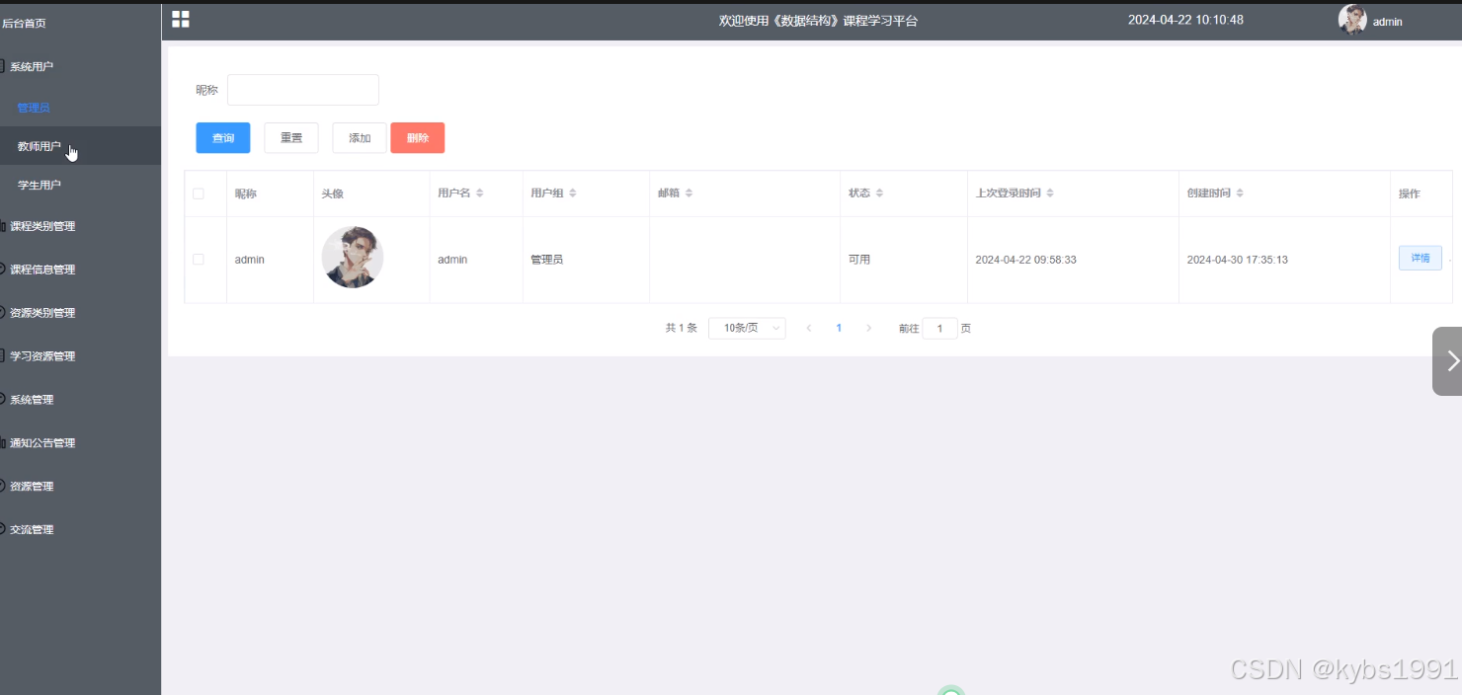Sort the table by 状态 column arrows

(879, 193)
